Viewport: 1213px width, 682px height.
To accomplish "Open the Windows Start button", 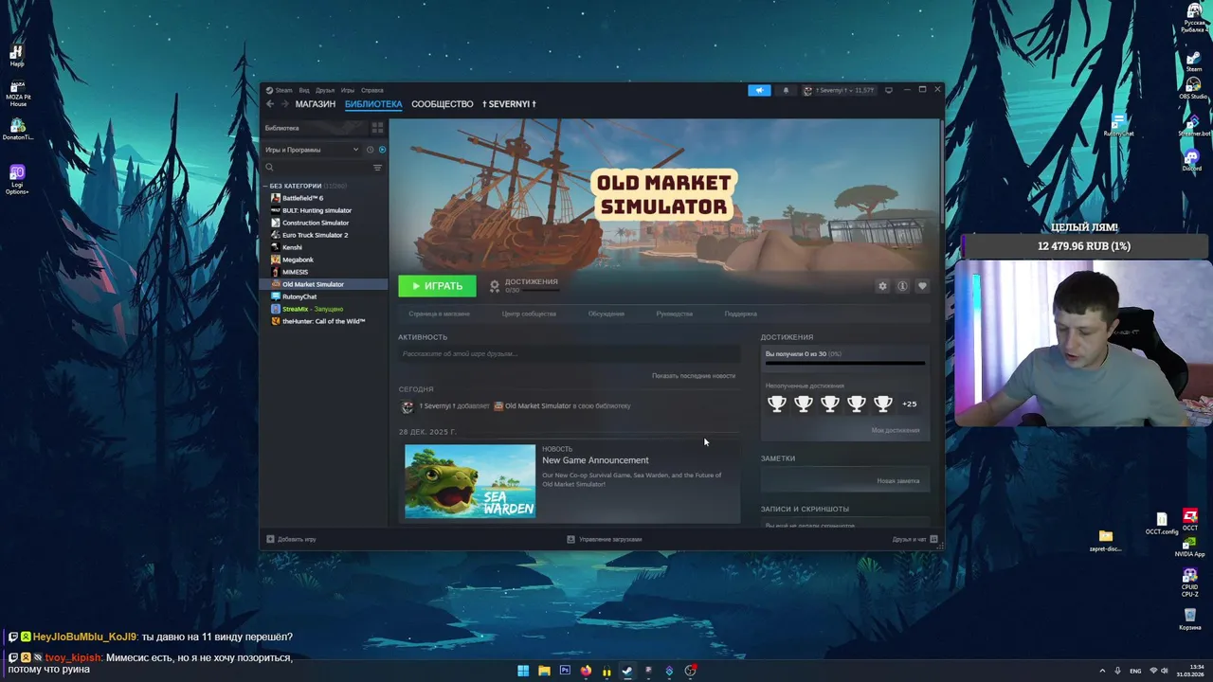I will (523, 671).
